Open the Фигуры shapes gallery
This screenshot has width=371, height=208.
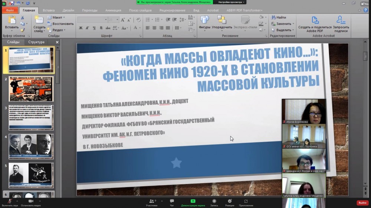[204, 20]
